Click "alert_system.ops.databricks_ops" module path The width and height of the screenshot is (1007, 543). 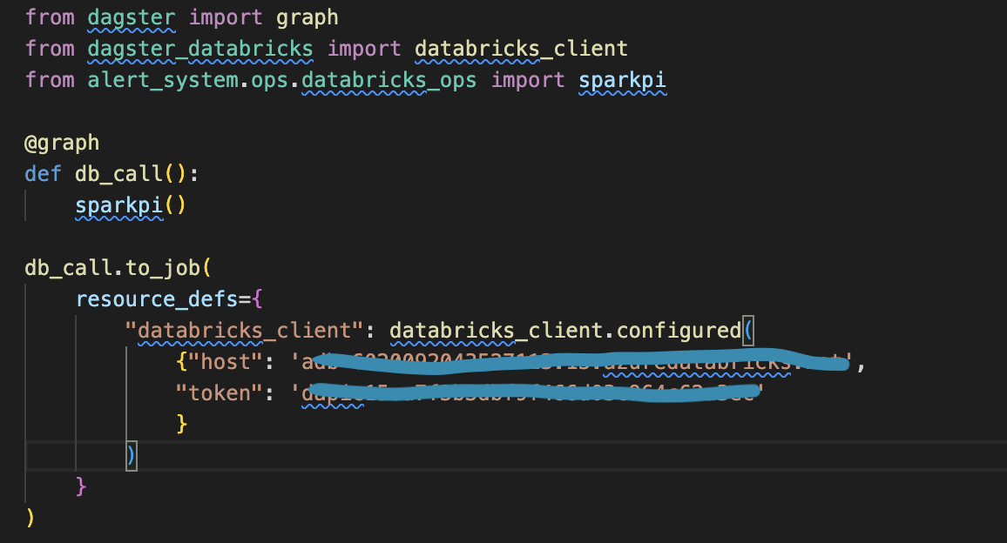pyautogui.click(x=280, y=80)
